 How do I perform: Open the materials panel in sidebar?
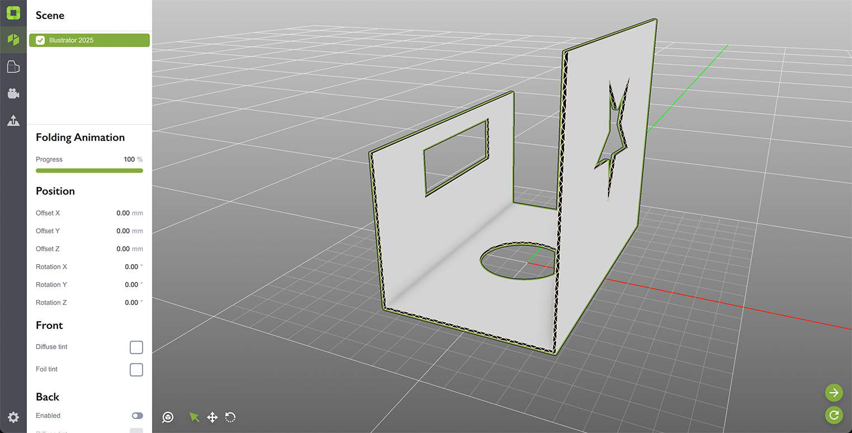point(13,67)
